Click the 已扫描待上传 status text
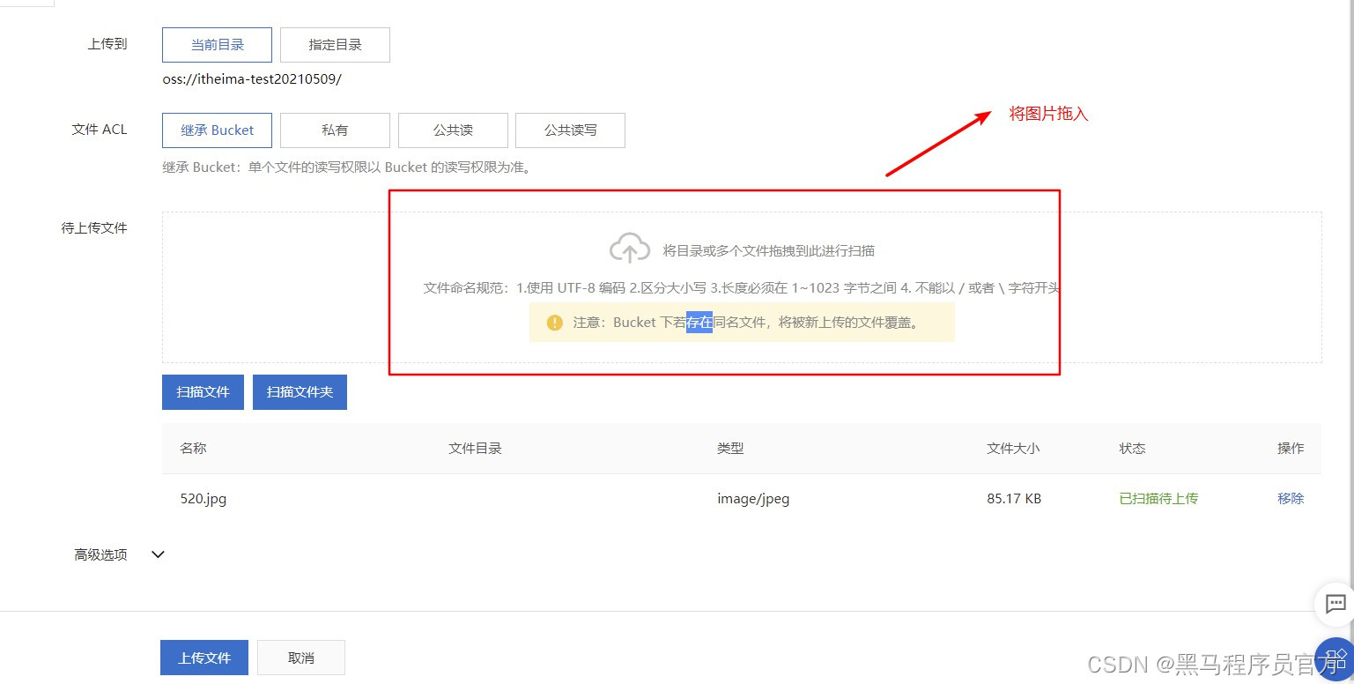This screenshot has height=684, width=1354. point(1158,499)
